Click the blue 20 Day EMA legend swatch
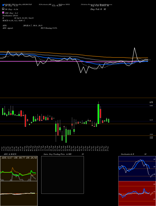This screenshot has height=206, width=156. click(x=3, y=5)
